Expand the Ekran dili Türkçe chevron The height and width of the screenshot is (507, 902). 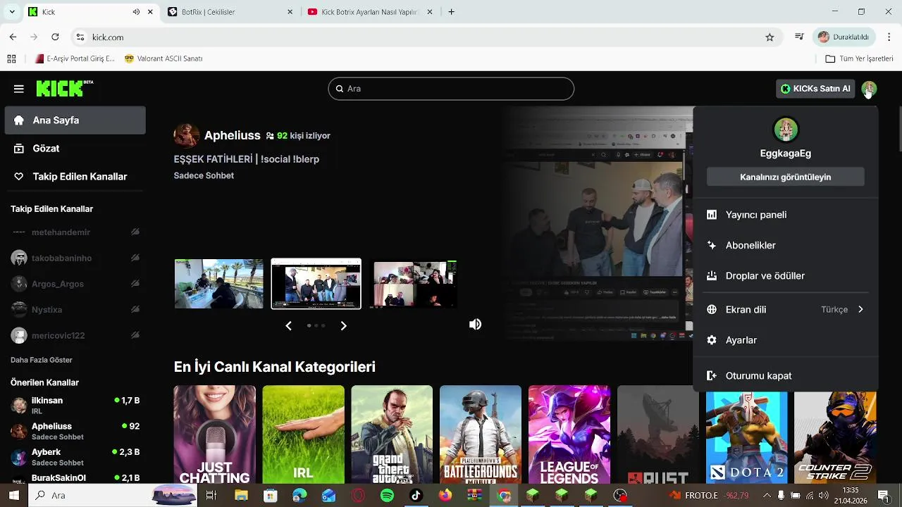[860, 309]
